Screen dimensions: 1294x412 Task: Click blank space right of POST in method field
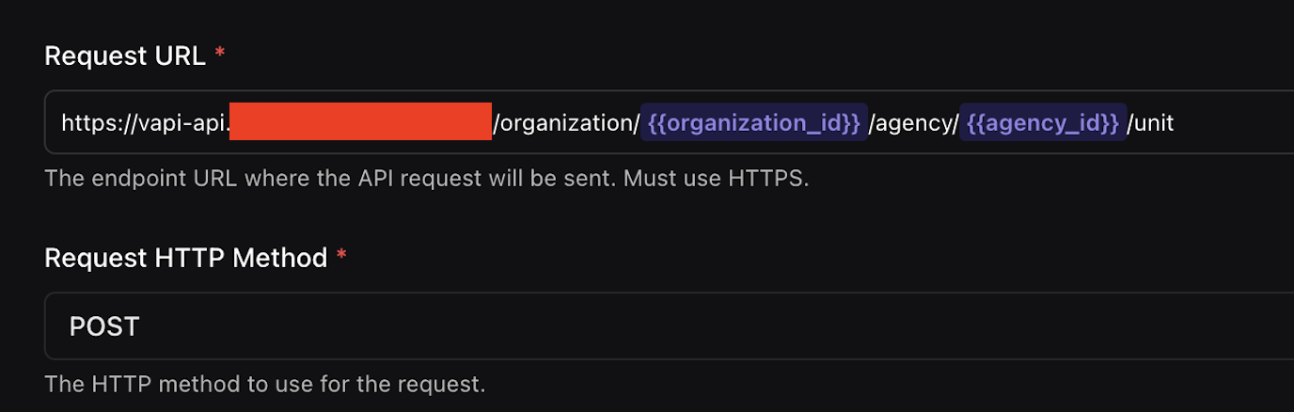pyautogui.click(x=715, y=326)
